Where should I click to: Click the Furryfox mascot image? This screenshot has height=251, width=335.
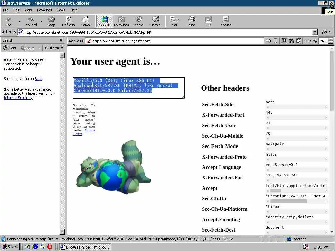[114, 167]
